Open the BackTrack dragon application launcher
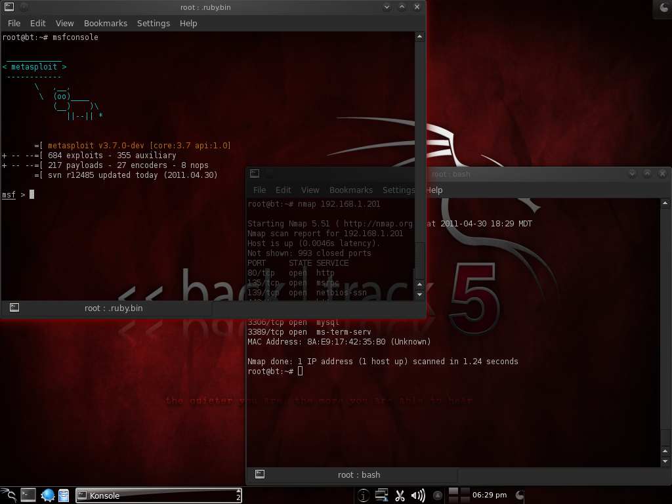672x504 pixels. click(x=8, y=495)
